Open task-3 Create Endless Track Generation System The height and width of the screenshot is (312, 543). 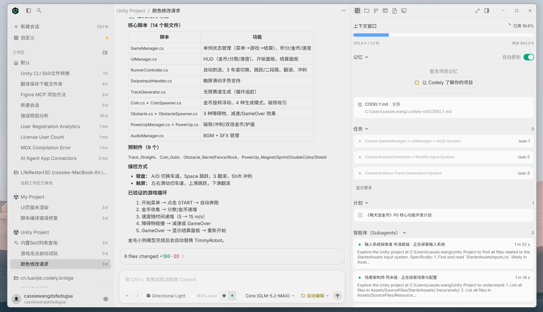point(443,173)
